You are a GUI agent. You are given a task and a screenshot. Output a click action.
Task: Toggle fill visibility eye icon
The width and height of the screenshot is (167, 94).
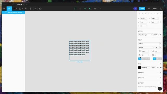pos(160,68)
